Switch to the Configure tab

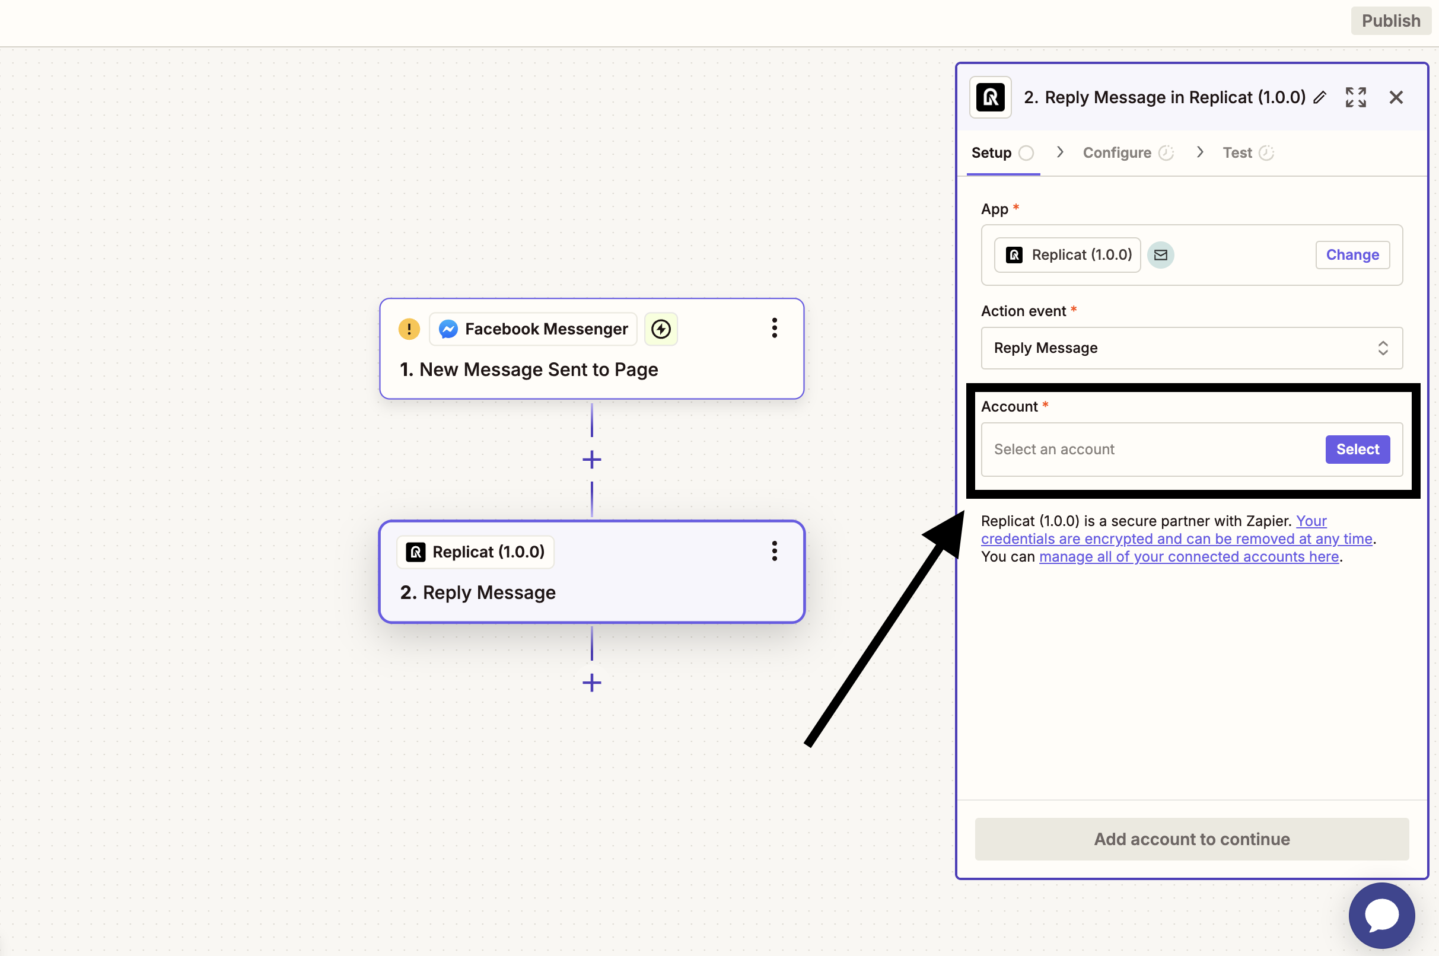click(1117, 153)
